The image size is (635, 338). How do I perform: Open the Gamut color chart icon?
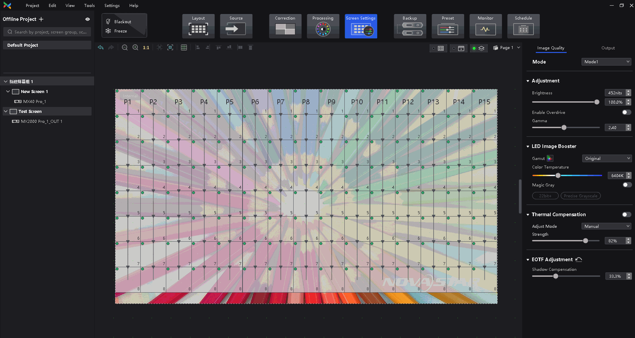click(550, 159)
